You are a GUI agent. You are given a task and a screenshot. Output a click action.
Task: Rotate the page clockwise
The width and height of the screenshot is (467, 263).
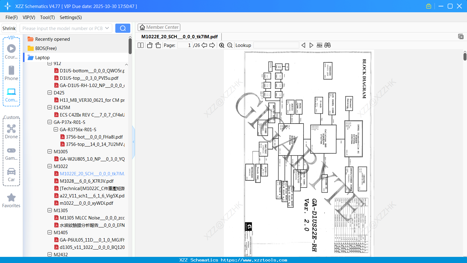(158, 45)
